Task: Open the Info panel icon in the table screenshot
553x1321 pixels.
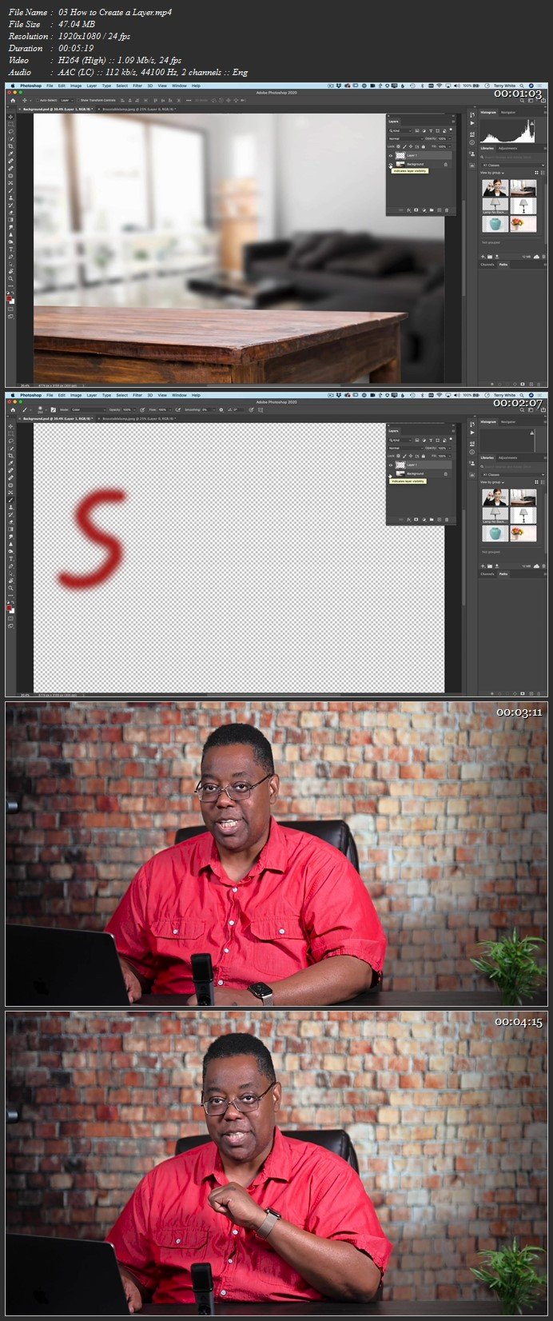Action: point(472,142)
